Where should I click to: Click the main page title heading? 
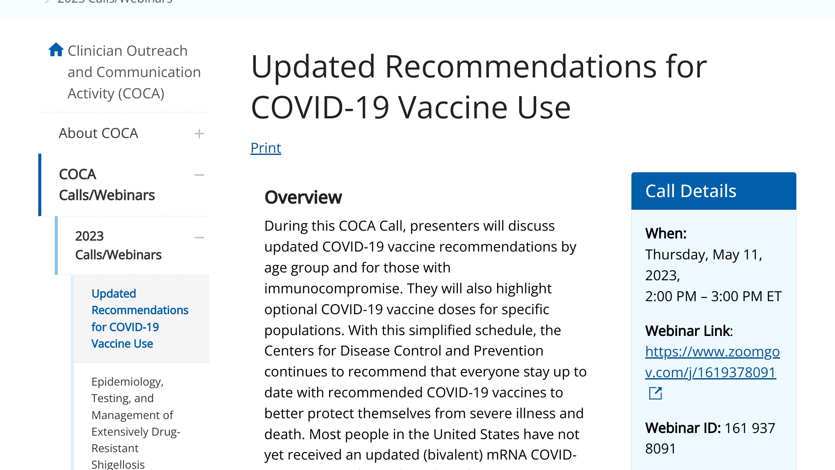(478, 87)
